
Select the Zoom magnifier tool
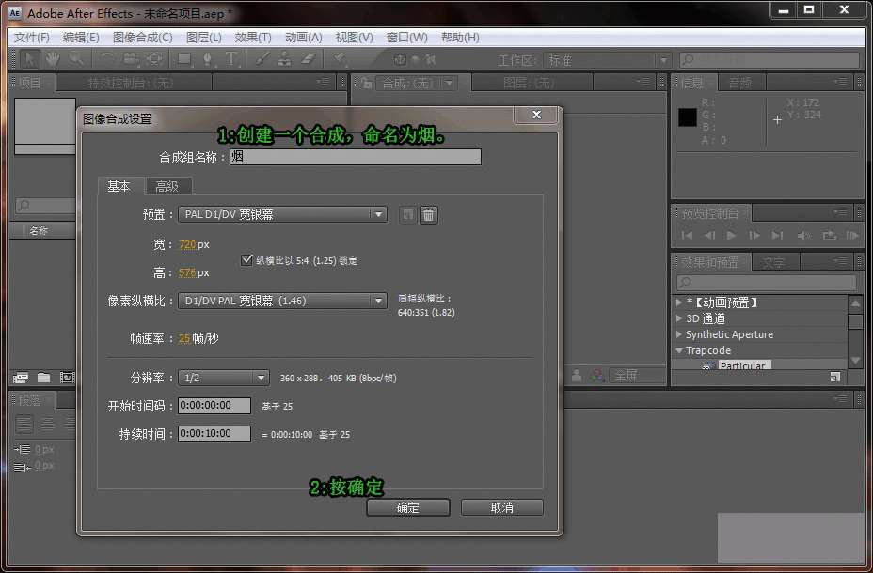[75, 59]
